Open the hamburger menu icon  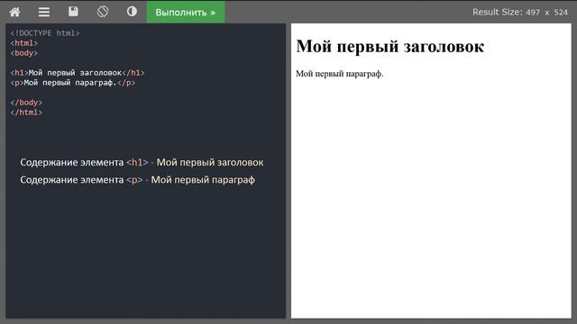[x=44, y=12]
